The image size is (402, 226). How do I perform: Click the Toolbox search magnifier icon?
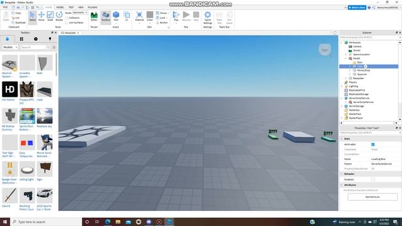tap(48, 47)
